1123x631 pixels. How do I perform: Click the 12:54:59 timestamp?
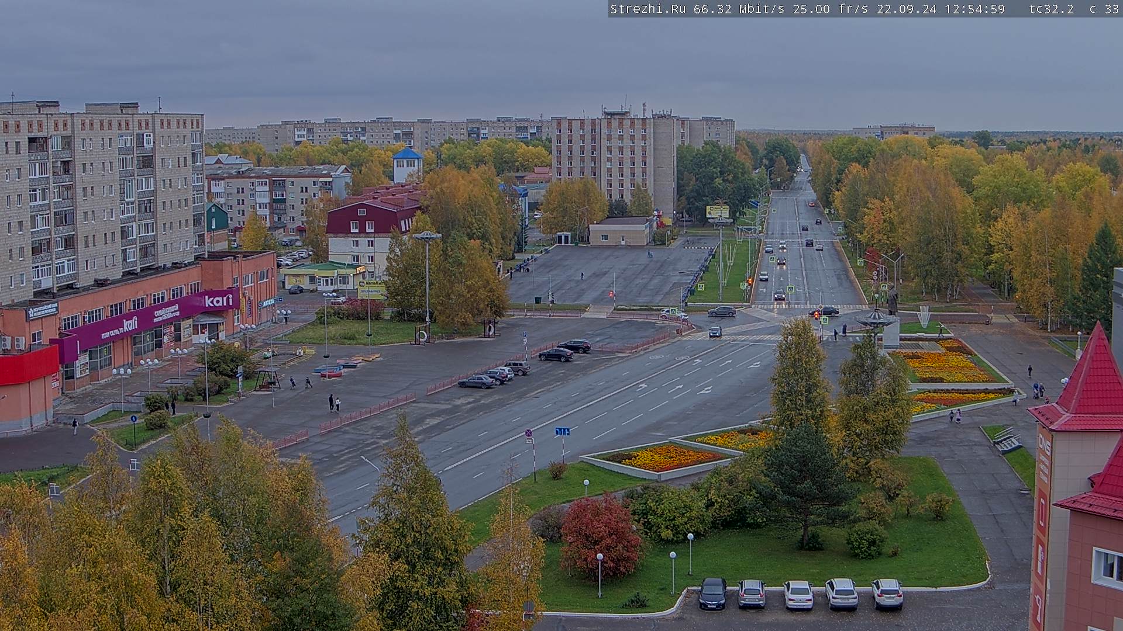[975, 9]
